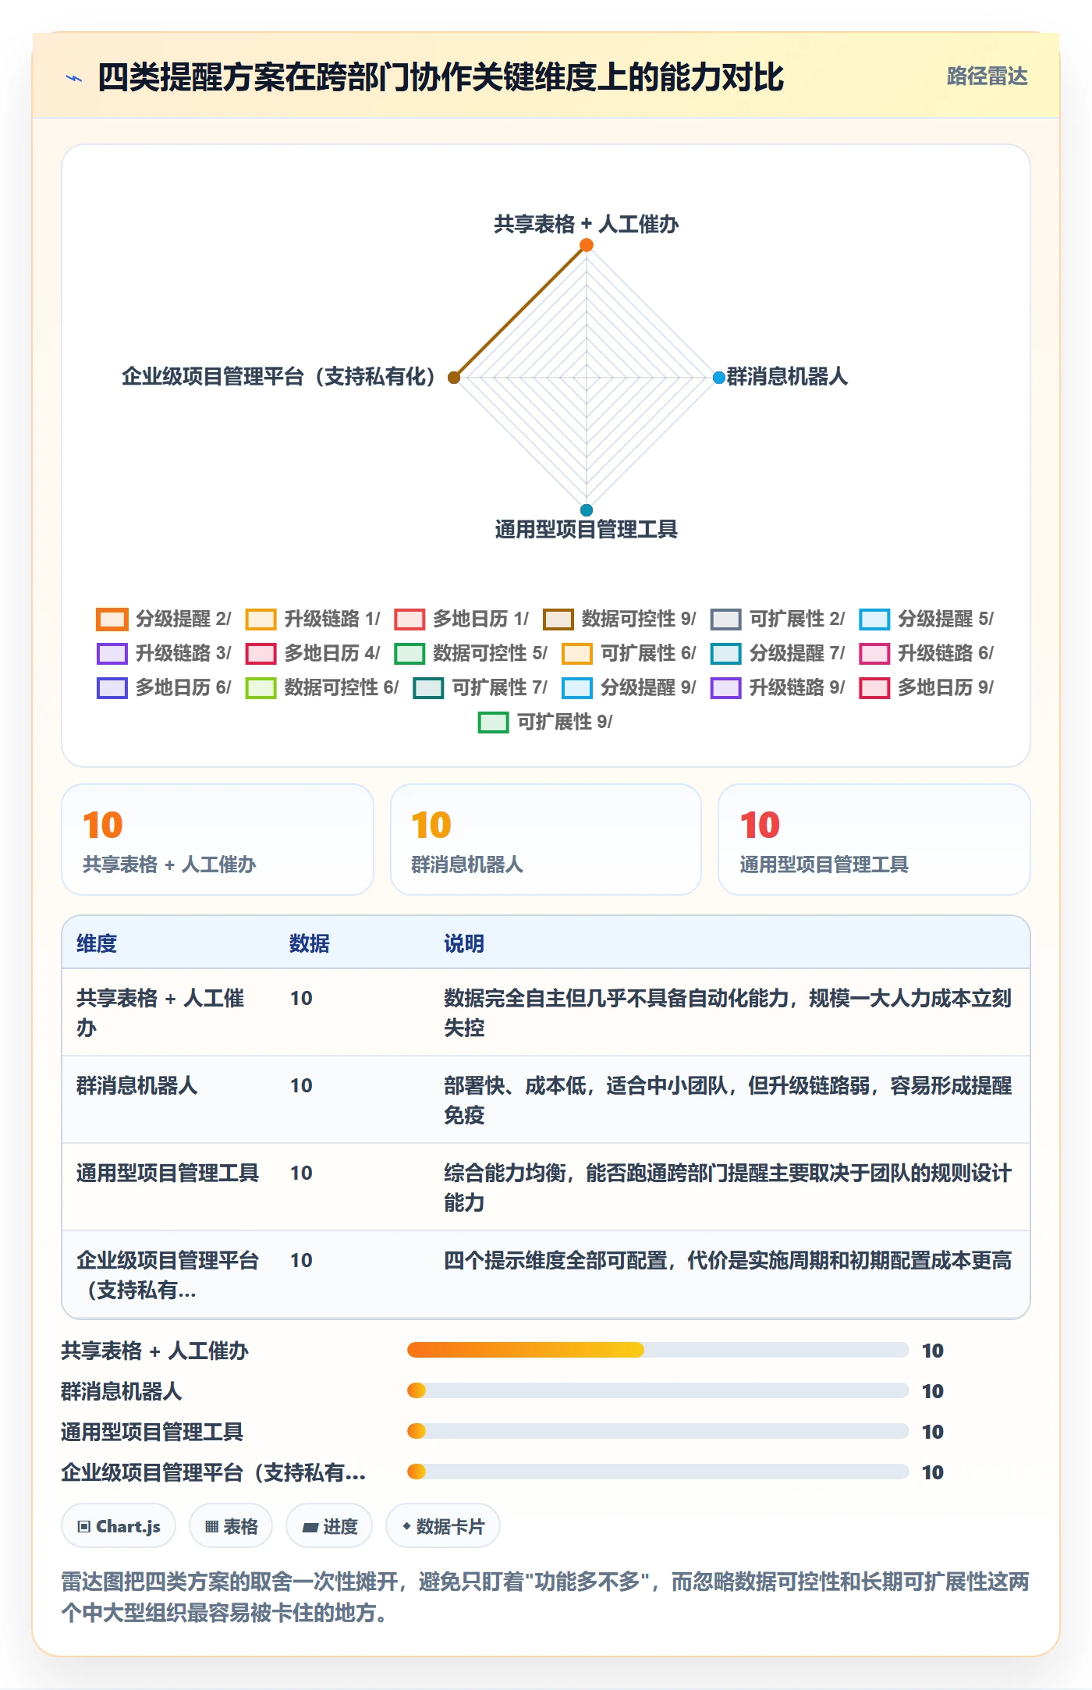1092x1690 pixels.
Task: Click the 群消息机器人 progress bar
Action: click(658, 1390)
